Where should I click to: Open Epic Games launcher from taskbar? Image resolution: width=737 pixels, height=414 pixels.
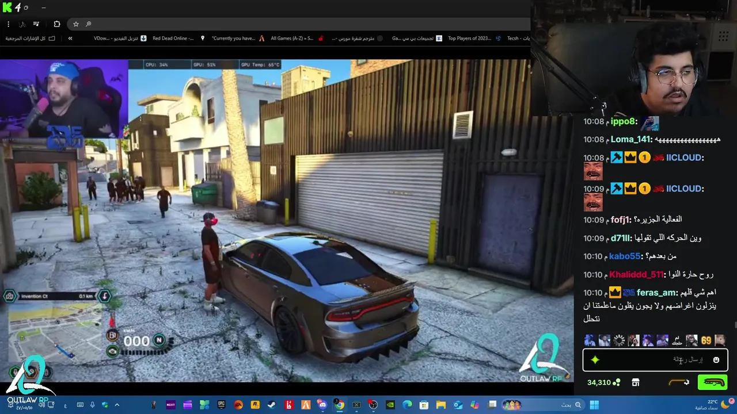221,405
